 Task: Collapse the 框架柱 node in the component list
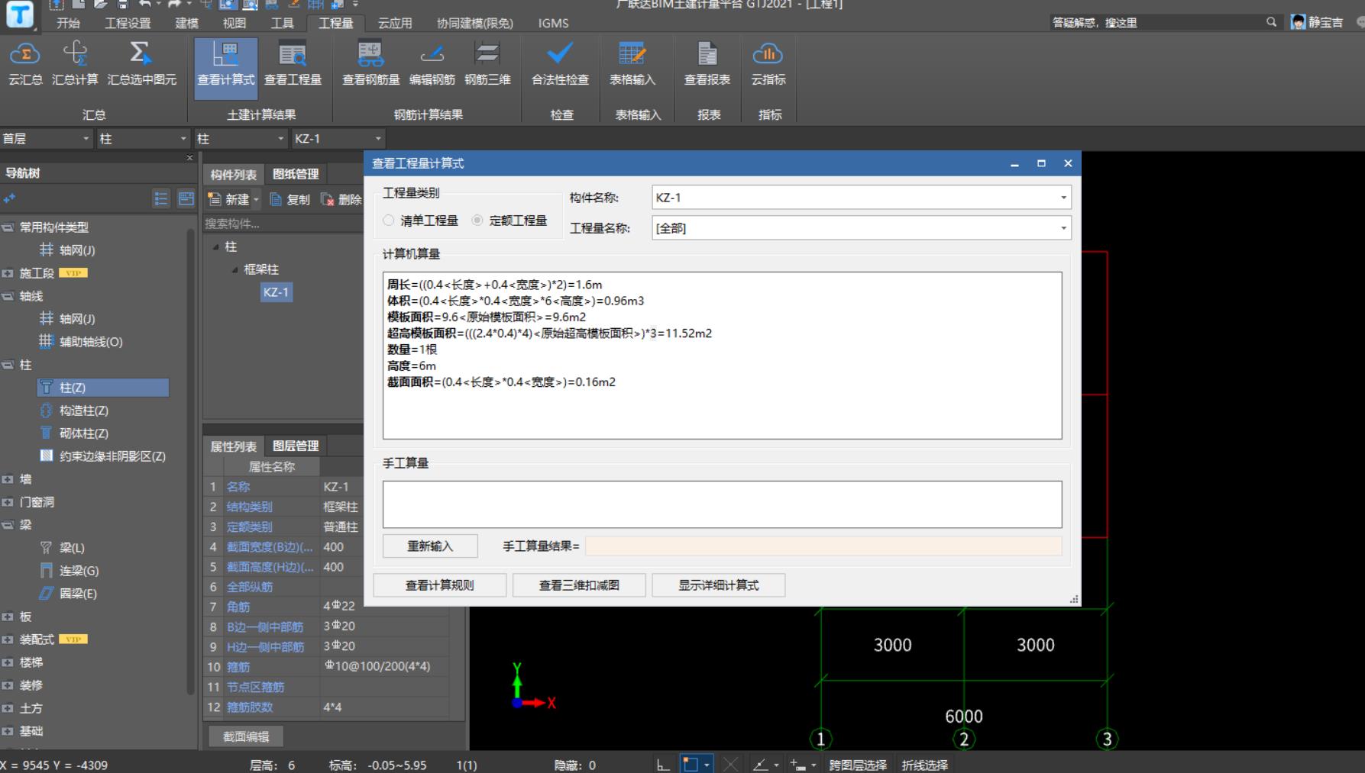235,270
